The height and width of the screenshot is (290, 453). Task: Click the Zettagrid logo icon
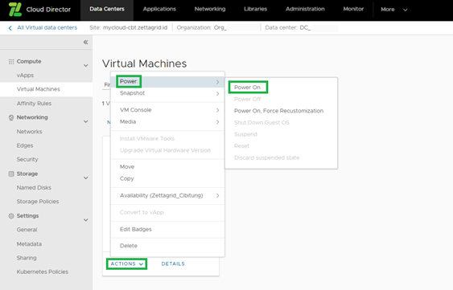point(15,9)
